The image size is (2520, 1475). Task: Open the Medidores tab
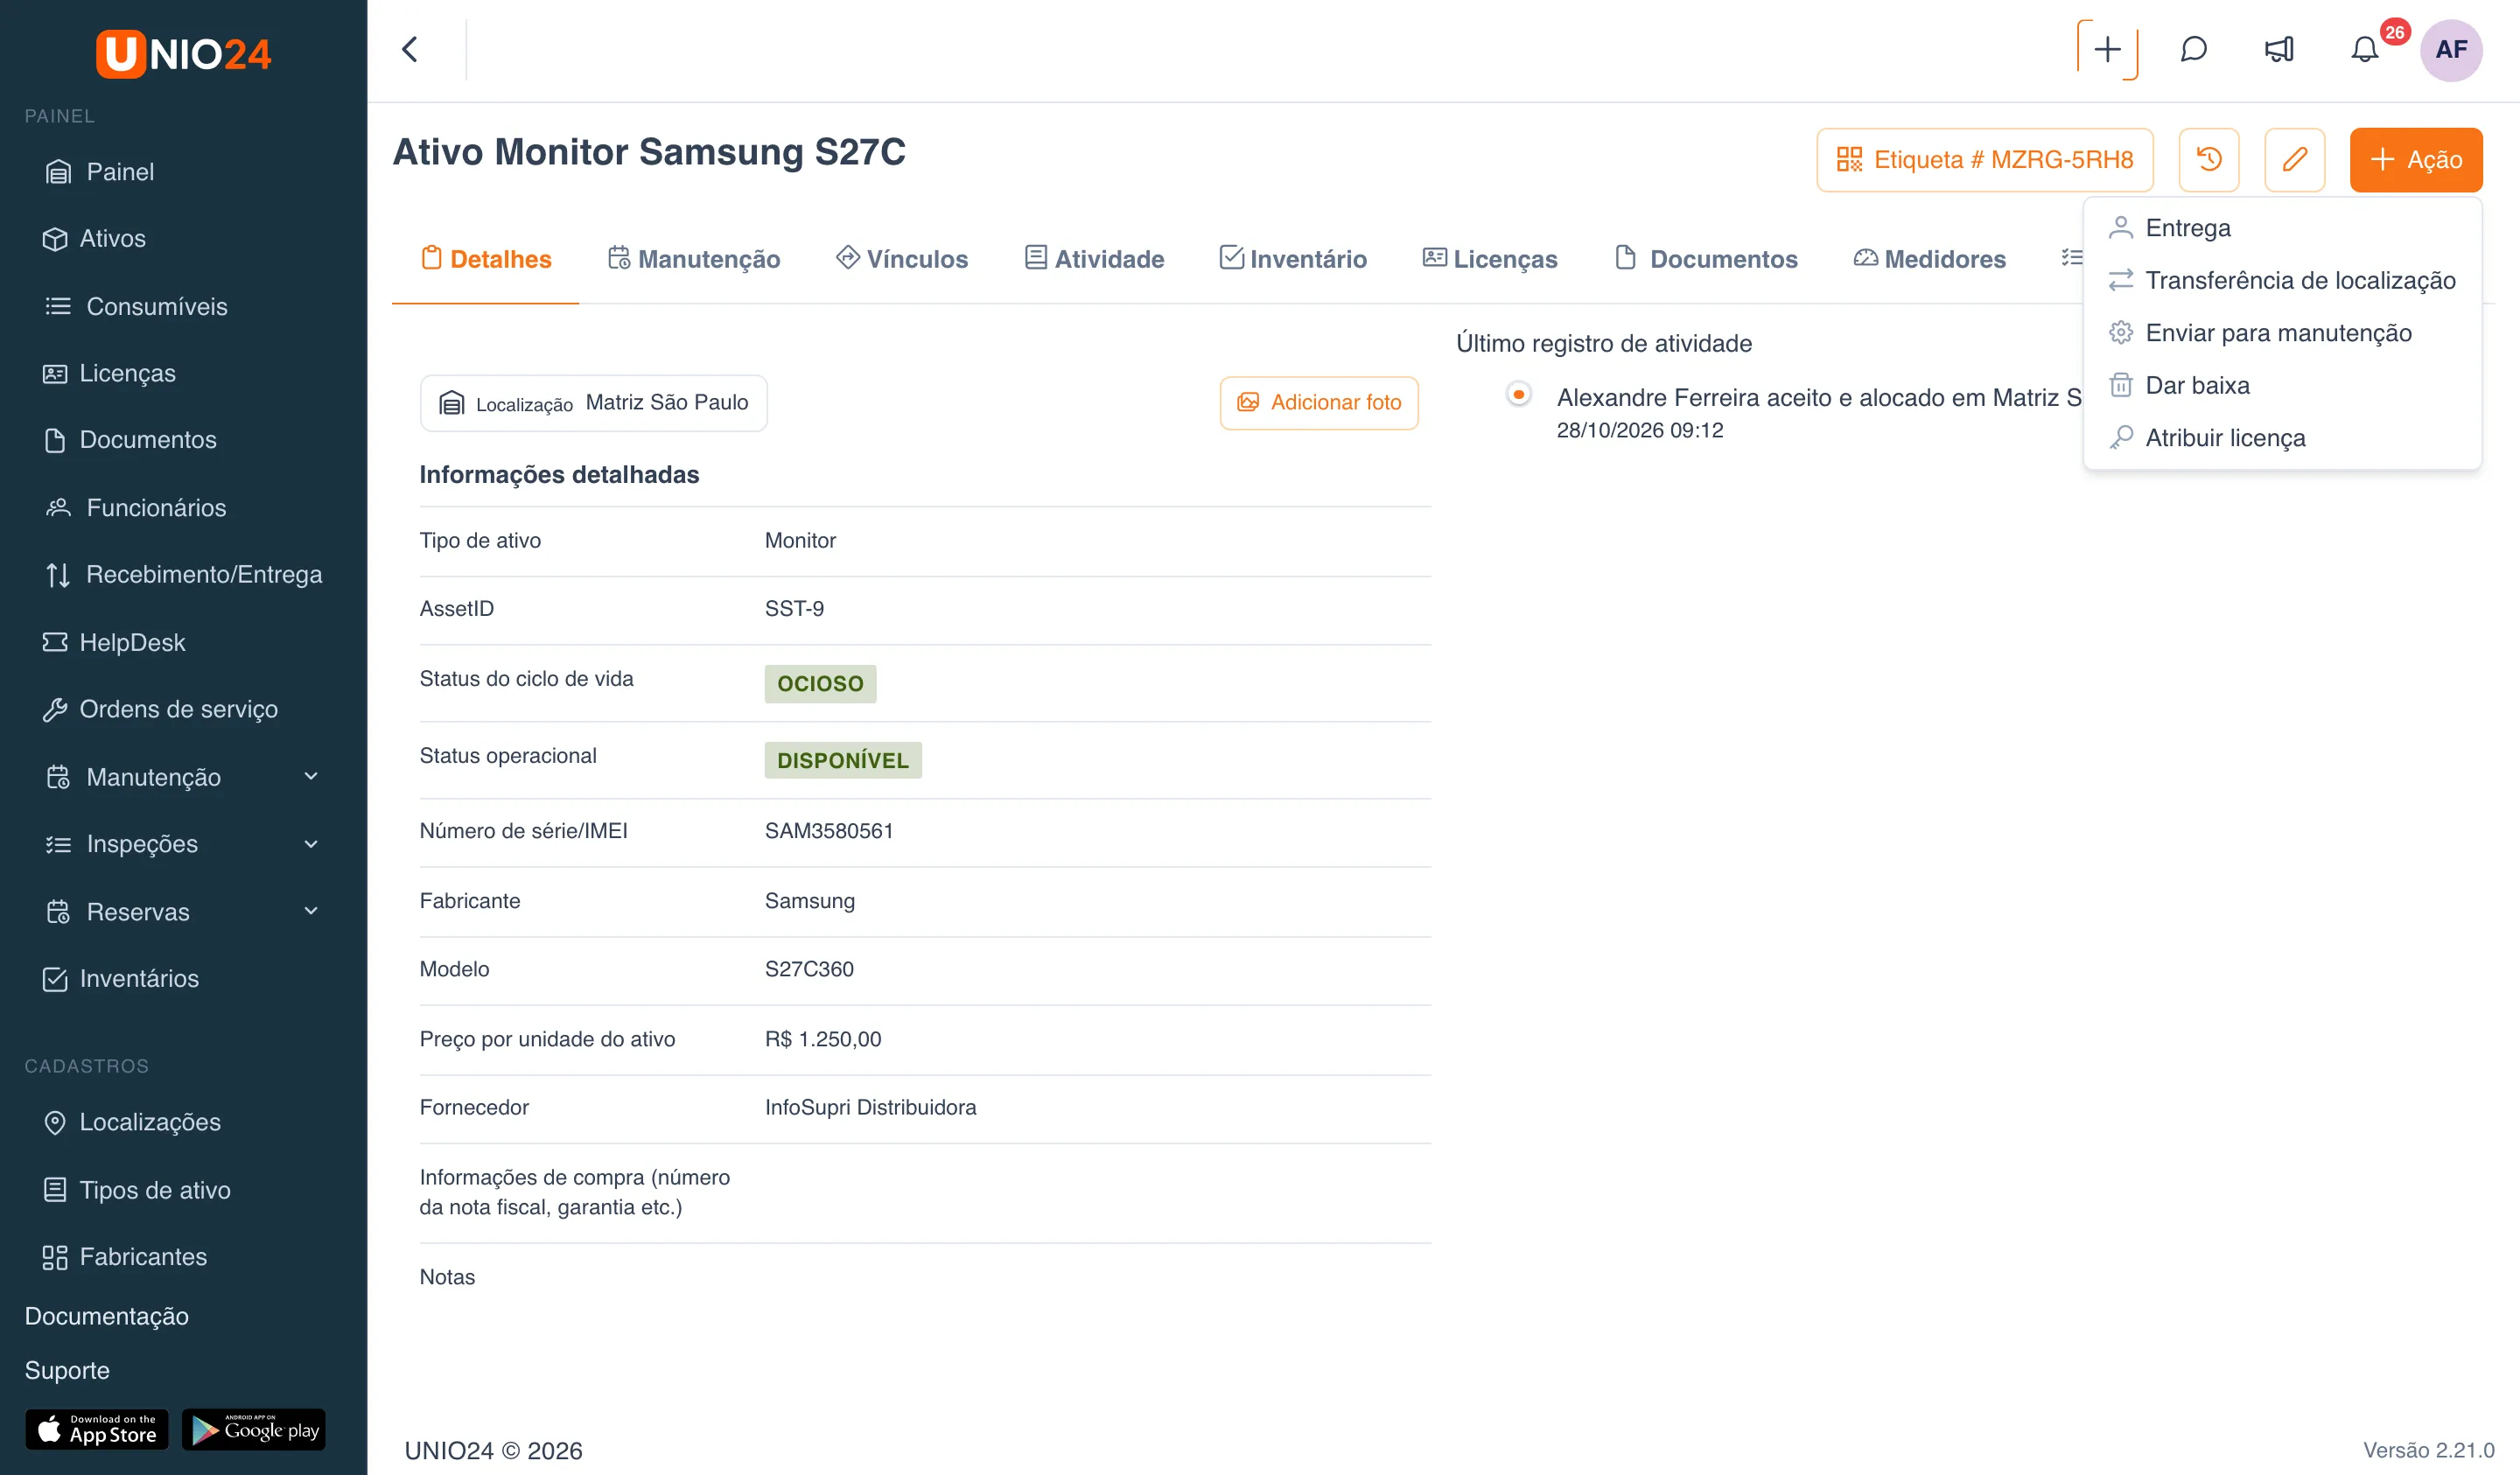pyautogui.click(x=1930, y=258)
